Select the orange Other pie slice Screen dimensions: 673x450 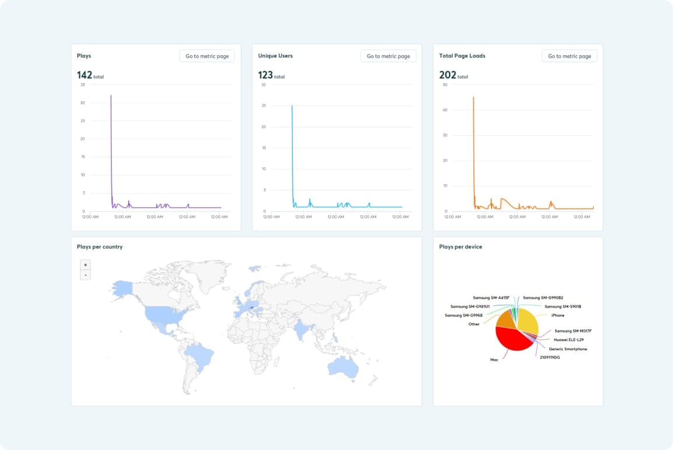click(x=506, y=320)
